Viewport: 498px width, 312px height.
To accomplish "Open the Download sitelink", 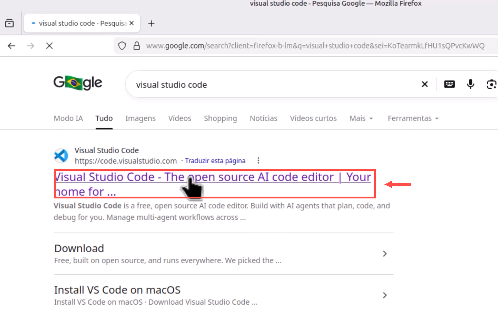I will [x=79, y=248].
